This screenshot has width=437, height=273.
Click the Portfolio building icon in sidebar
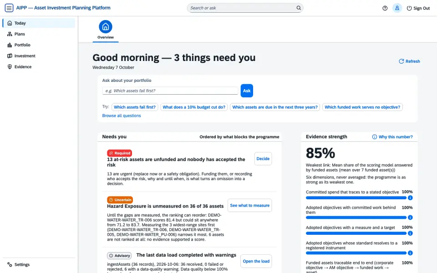[x=10, y=45]
